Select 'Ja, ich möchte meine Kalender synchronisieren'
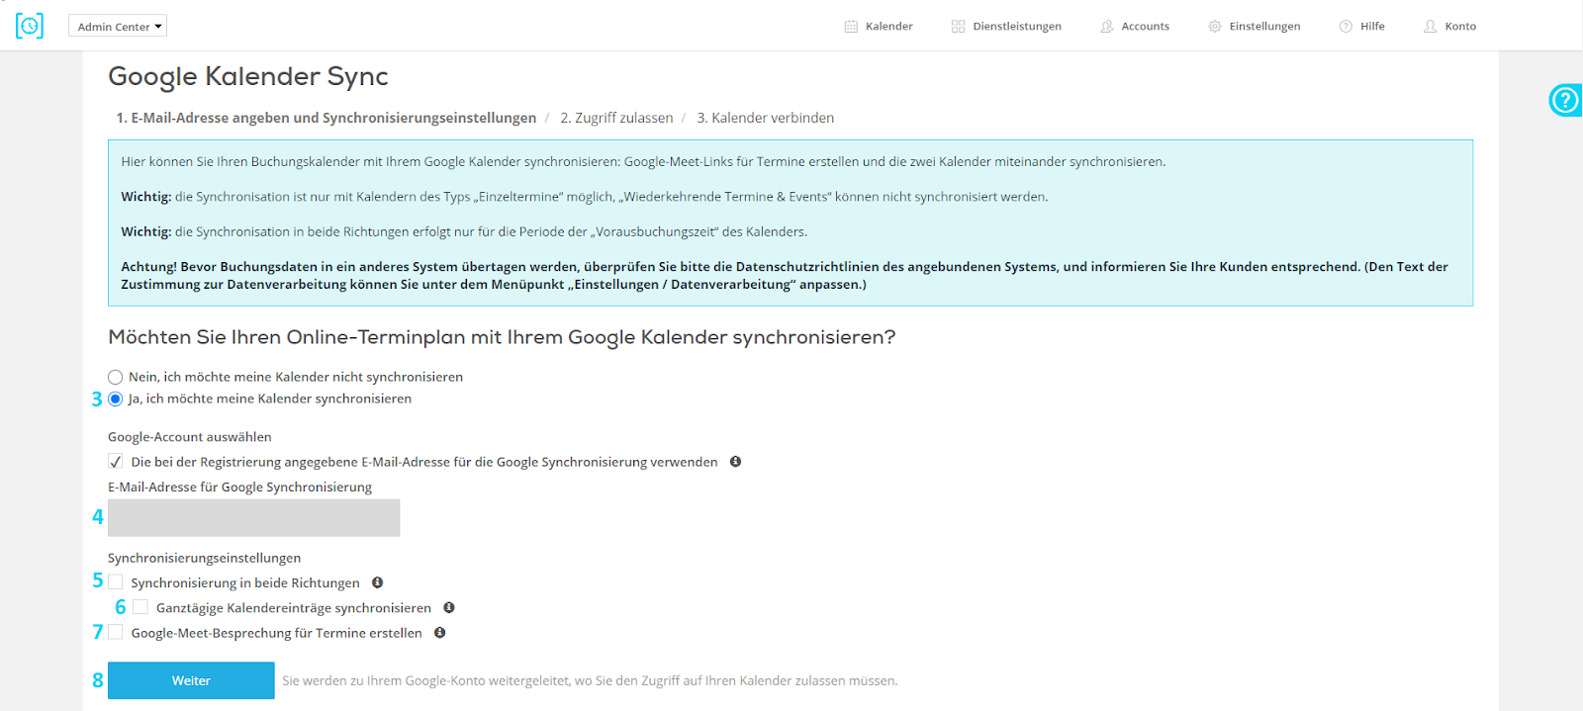The image size is (1583, 711). click(116, 400)
